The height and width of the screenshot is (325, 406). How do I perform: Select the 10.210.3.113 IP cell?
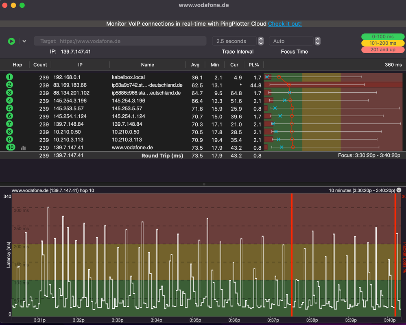pos(68,140)
